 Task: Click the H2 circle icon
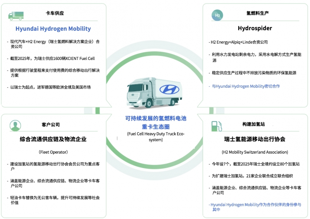click(217, 15)
